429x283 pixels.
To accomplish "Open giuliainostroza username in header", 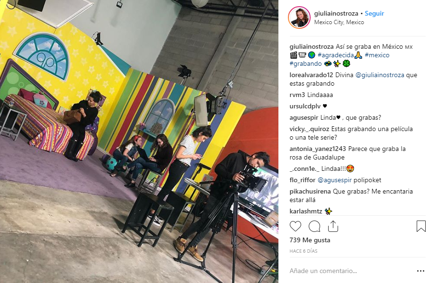I will point(336,13).
